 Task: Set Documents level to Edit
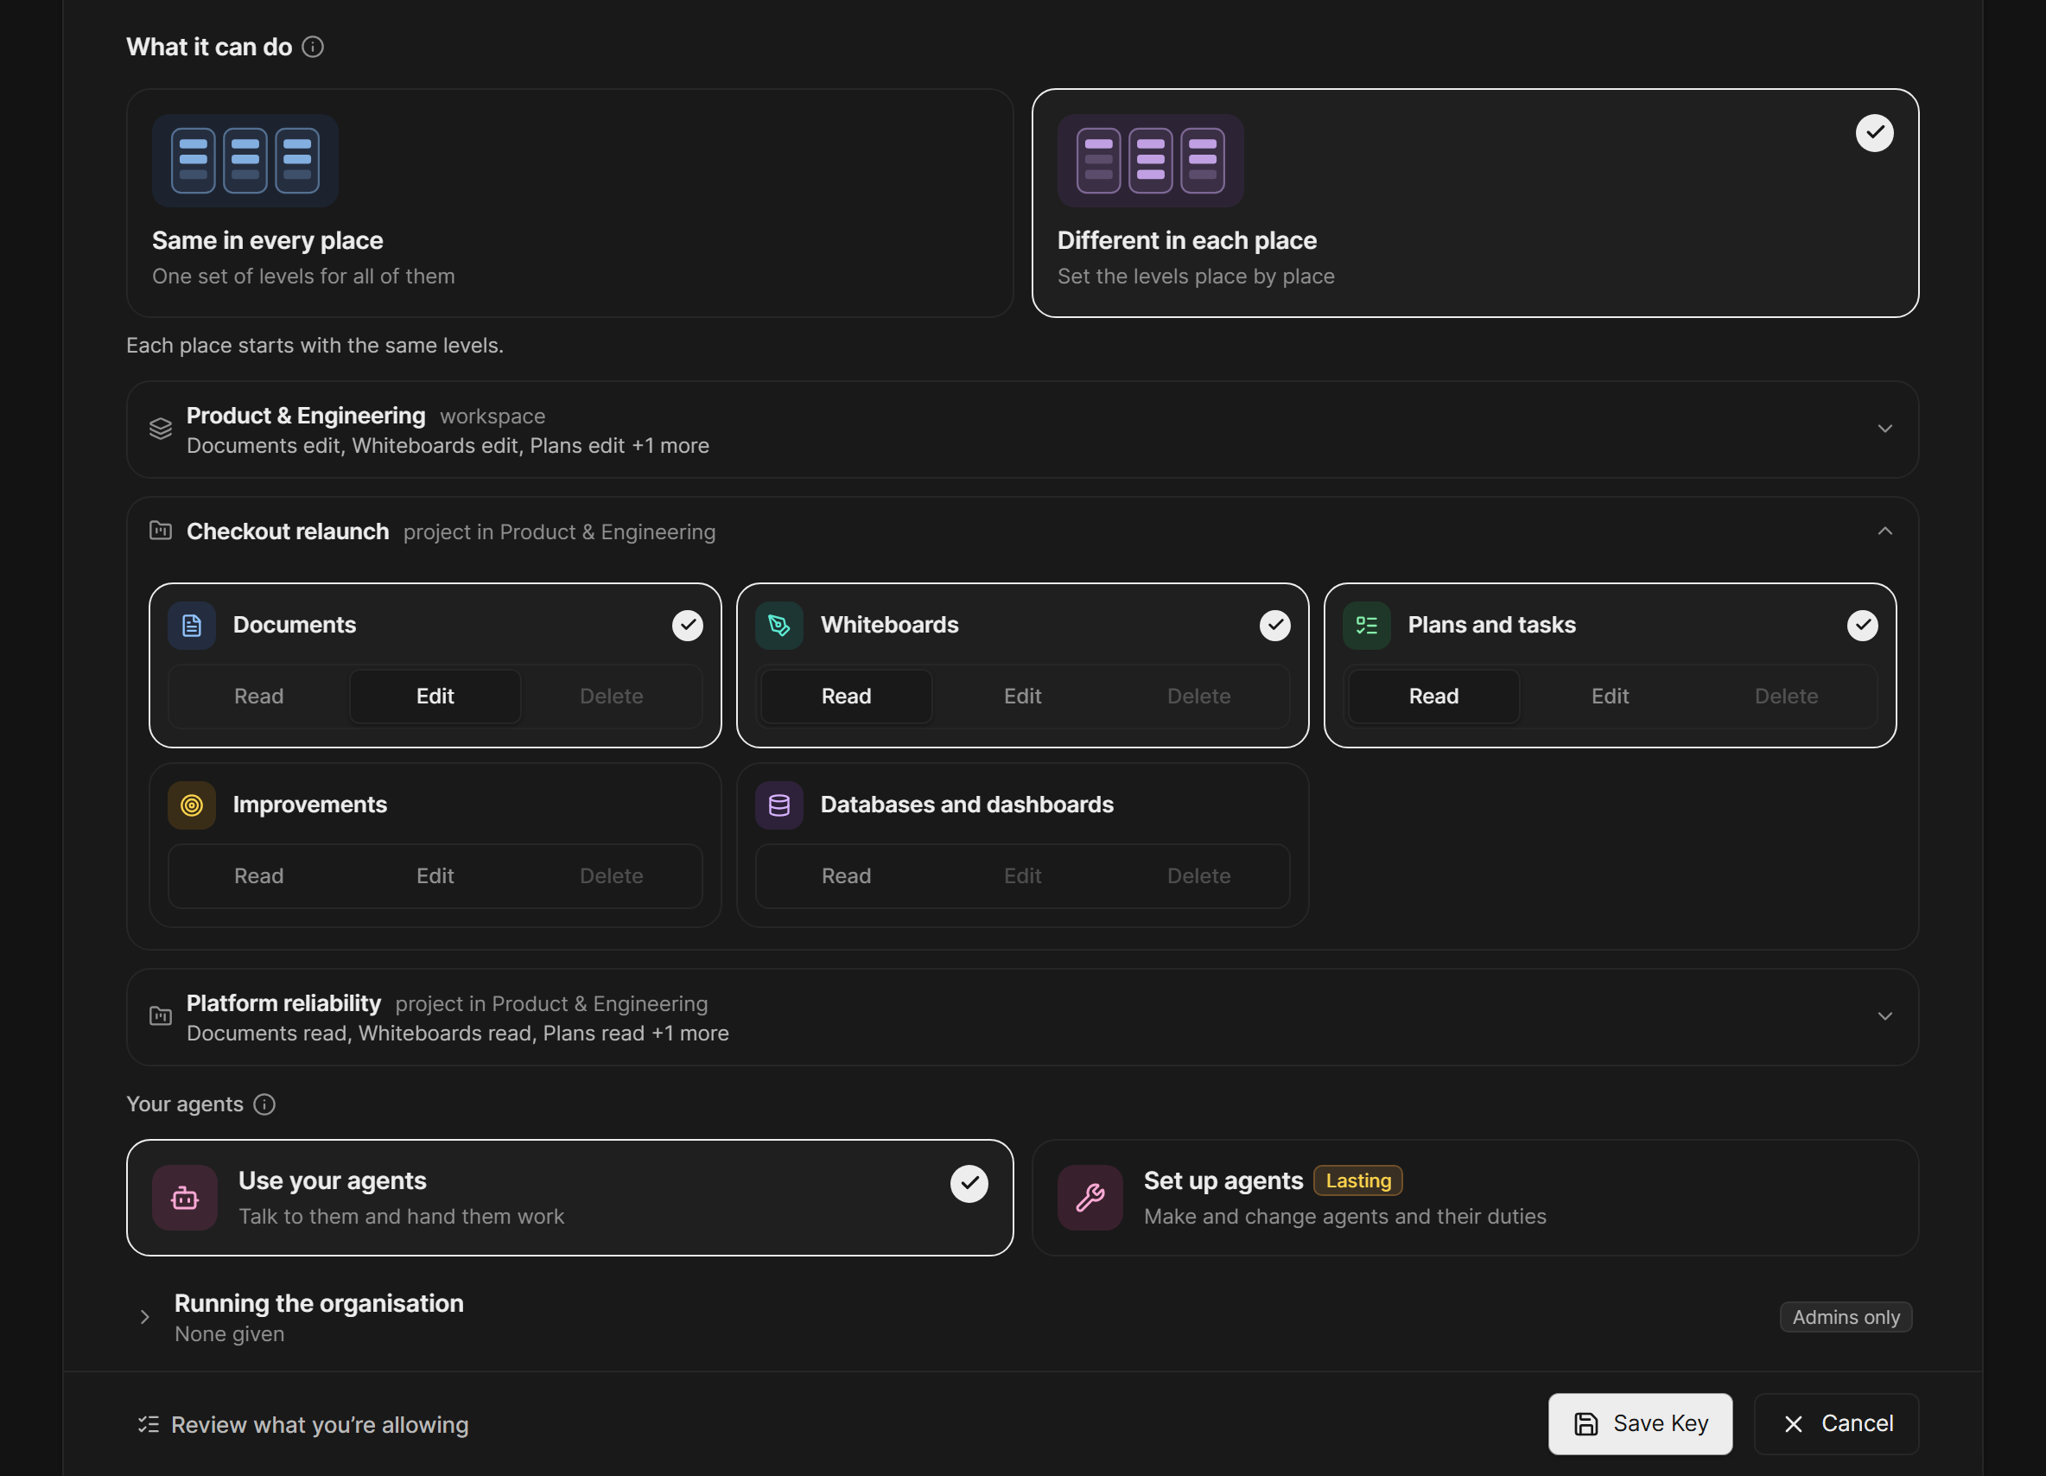coord(435,697)
